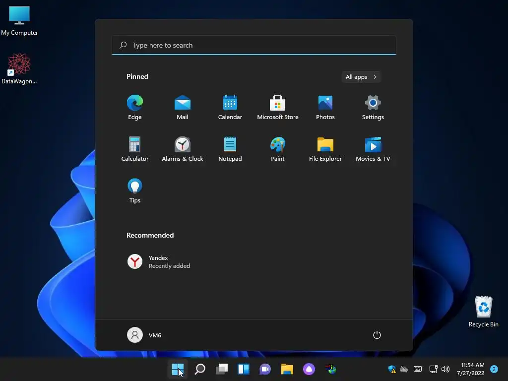Open the Power options menu

(x=377, y=335)
